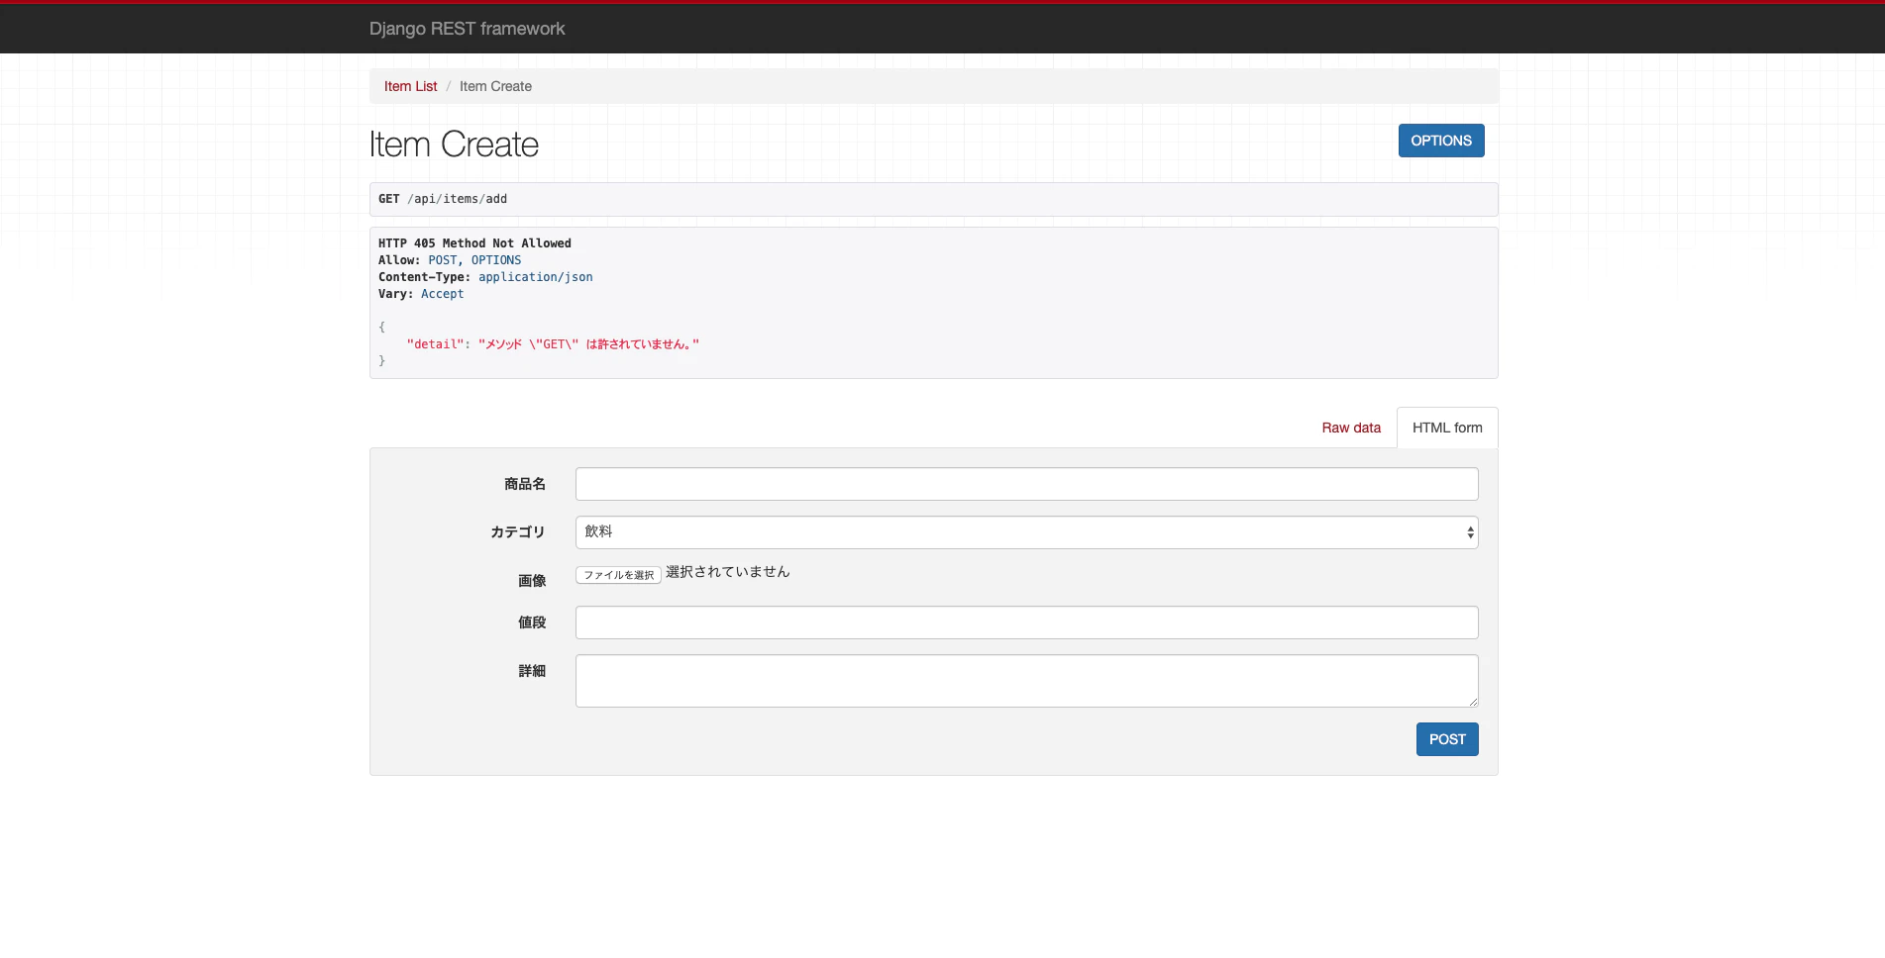Open the Django REST framework brand link

point(467,29)
